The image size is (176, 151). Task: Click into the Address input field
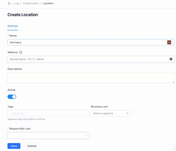click(x=91, y=59)
